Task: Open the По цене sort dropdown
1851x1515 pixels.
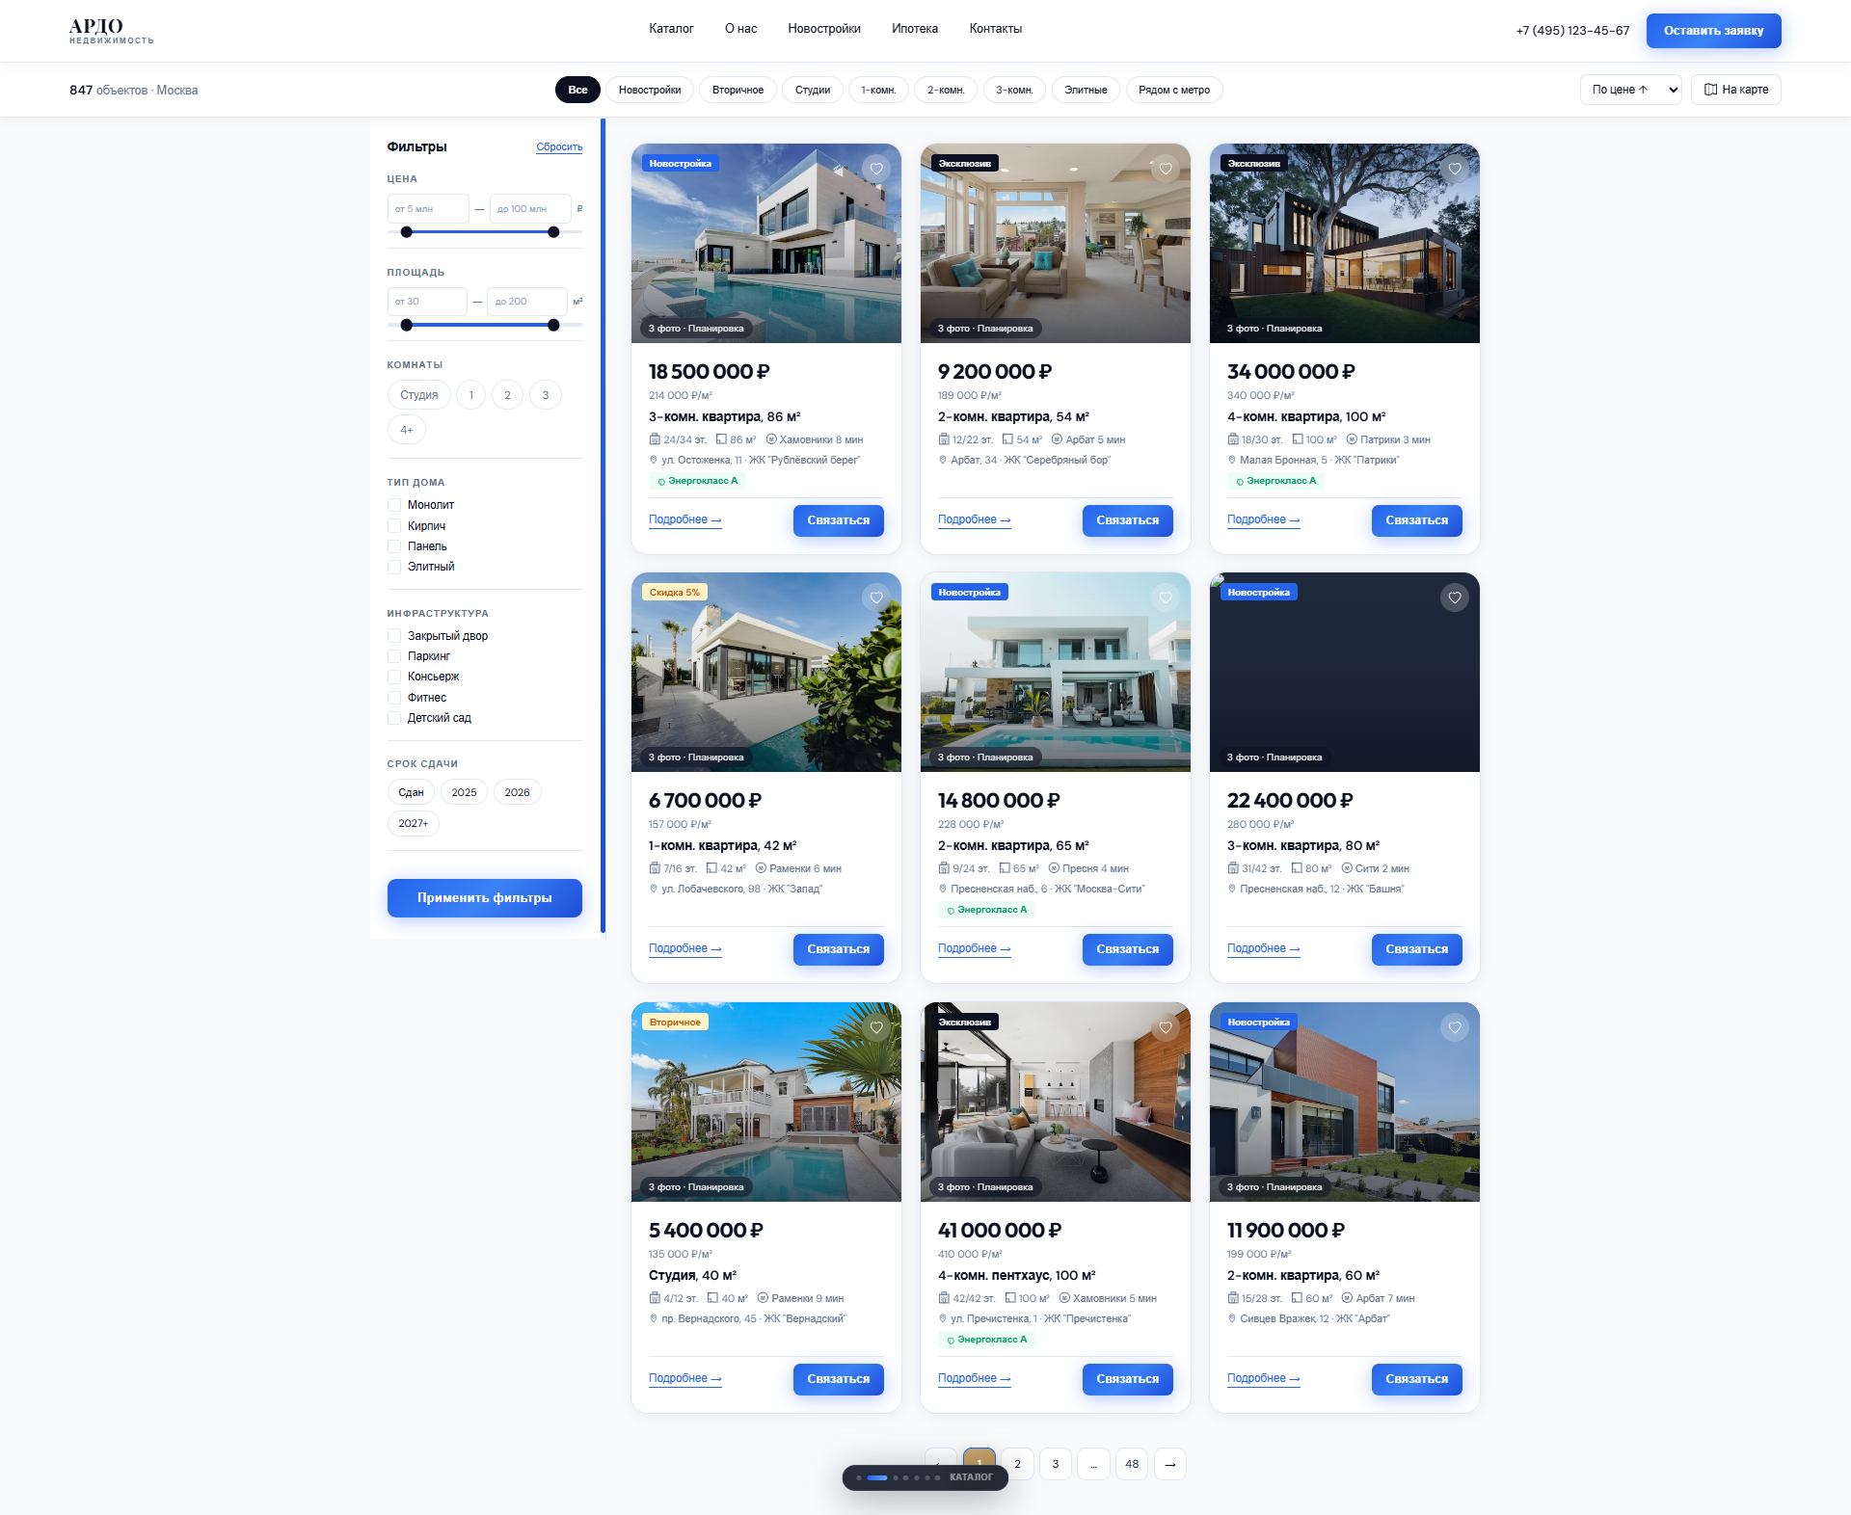Action: click(x=1631, y=90)
